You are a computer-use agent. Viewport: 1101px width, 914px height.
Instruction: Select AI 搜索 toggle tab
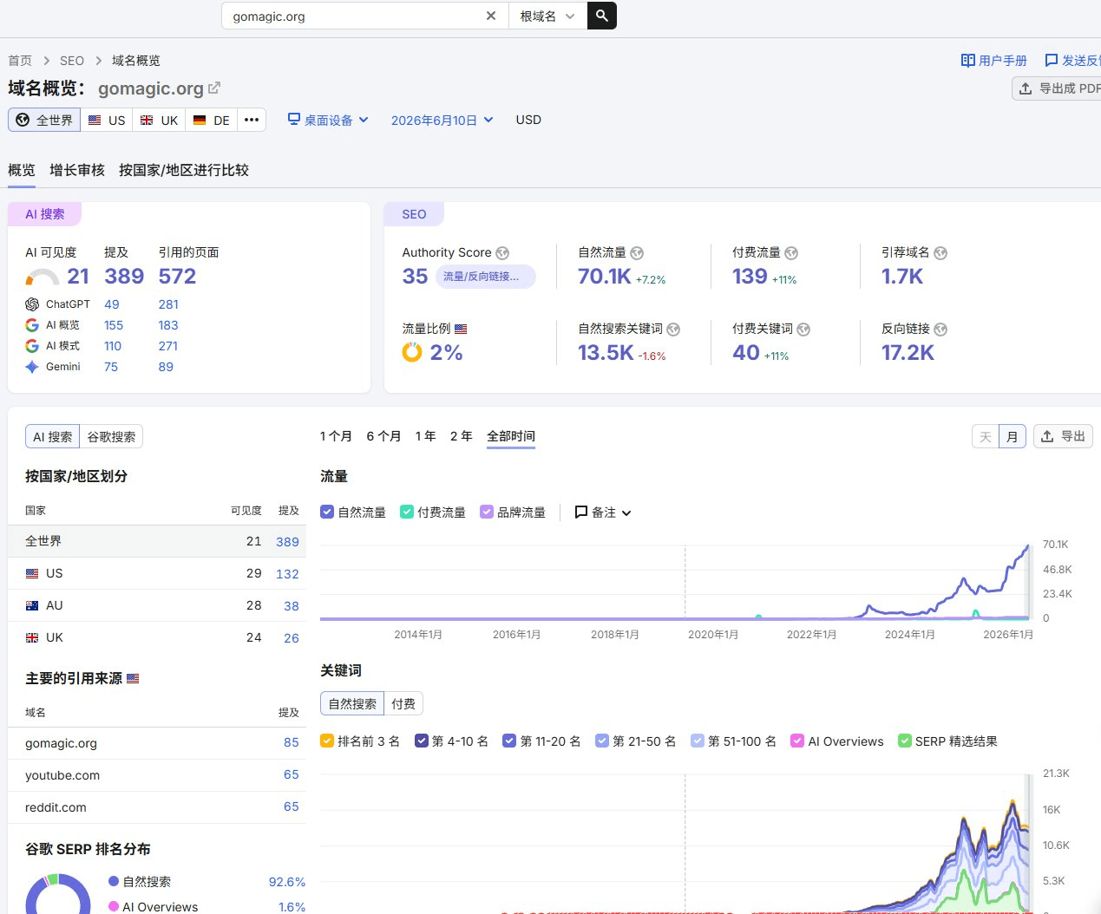(x=52, y=436)
